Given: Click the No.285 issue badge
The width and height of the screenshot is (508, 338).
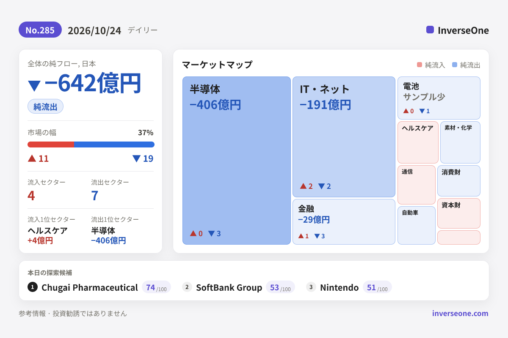Looking at the screenshot, I should click(x=40, y=30).
